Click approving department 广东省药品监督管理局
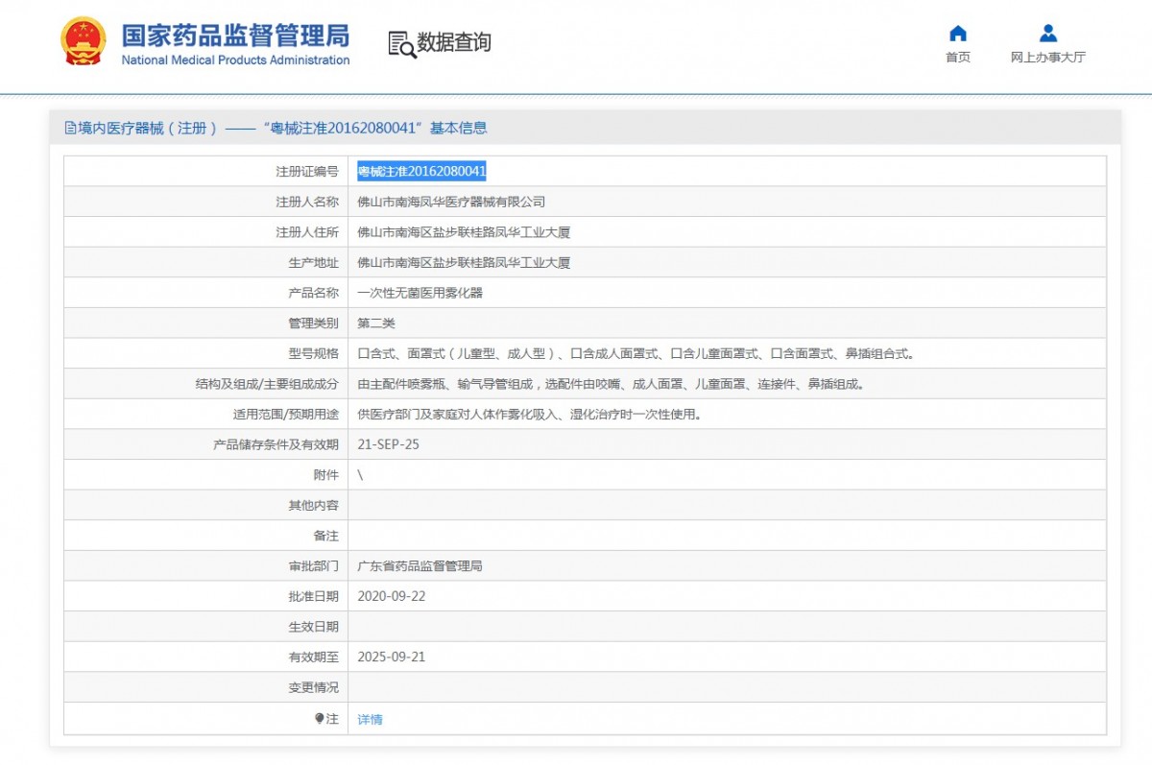The width and height of the screenshot is (1152, 765). click(x=420, y=566)
